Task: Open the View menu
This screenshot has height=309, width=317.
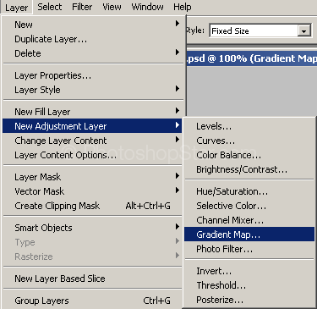Action: point(112,7)
